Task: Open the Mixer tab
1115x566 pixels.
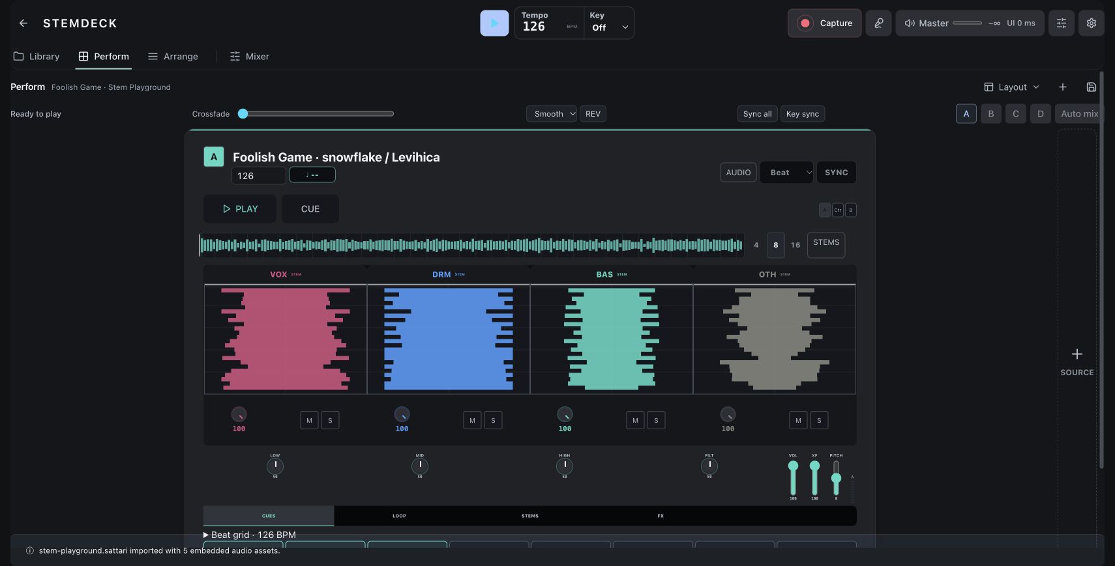Action: [250, 57]
